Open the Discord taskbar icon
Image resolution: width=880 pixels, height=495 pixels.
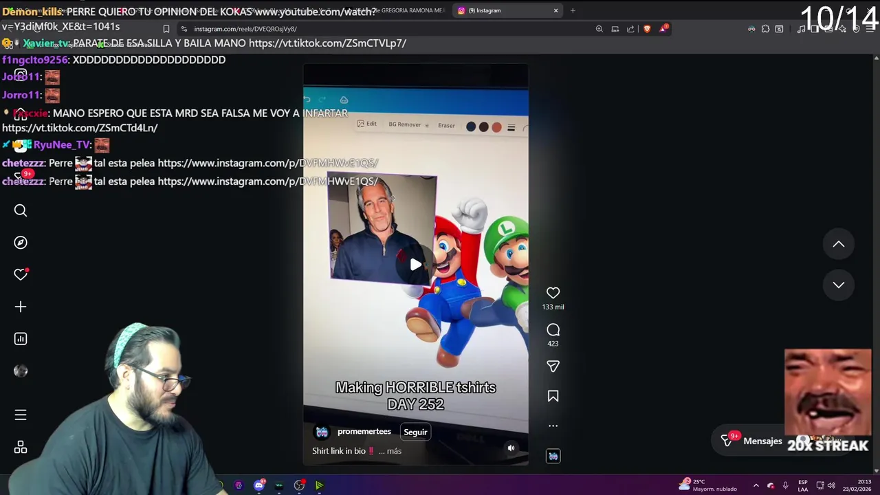259,485
